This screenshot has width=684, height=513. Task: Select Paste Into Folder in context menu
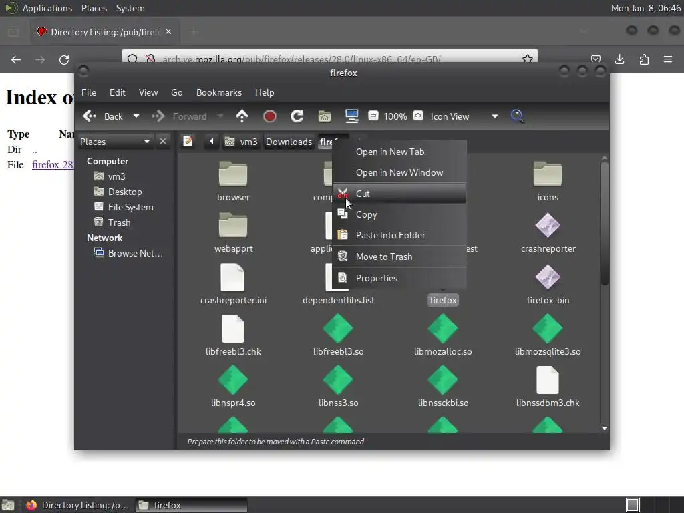click(x=399, y=235)
